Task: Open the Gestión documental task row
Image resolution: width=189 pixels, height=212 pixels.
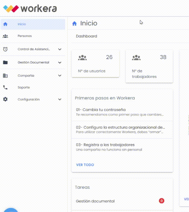Action: click(x=122, y=201)
